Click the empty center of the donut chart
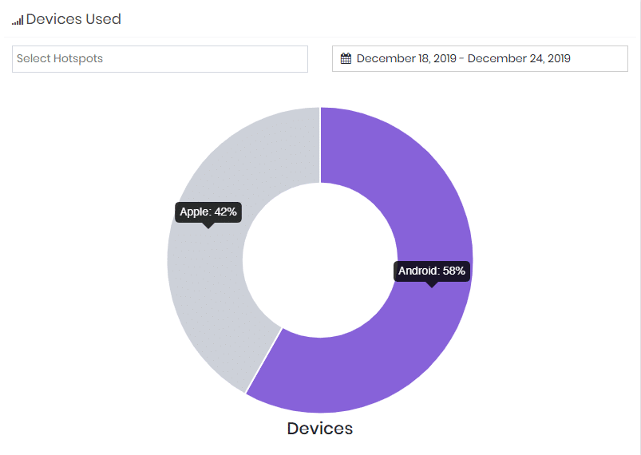Image resolution: width=641 pixels, height=455 pixels. coord(319,260)
